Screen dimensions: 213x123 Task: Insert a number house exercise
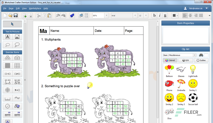coord(17,58)
